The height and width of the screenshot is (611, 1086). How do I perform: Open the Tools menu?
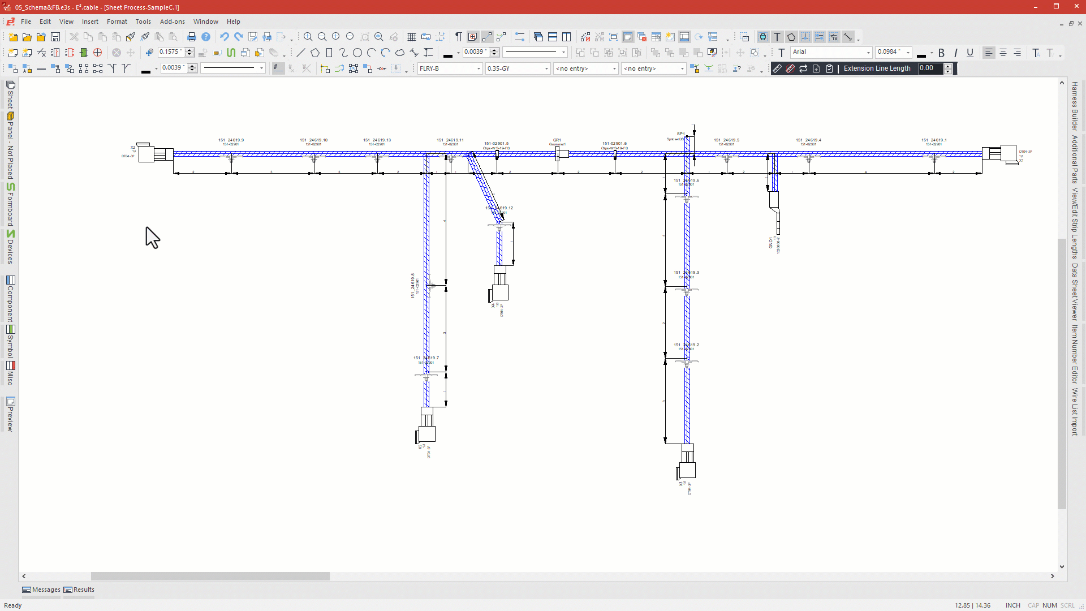[x=143, y=21]
